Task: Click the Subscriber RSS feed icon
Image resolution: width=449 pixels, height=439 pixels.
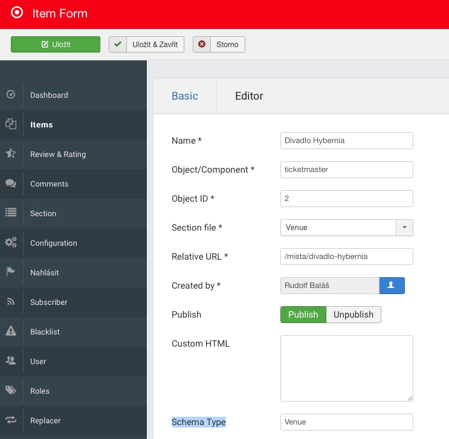Action: pyautogui.click(x=10, y=302)
